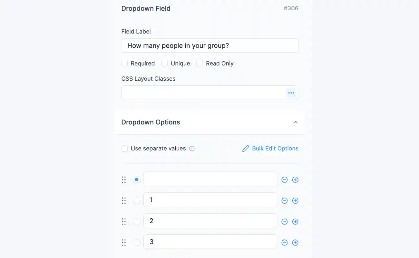Click the info icon next to Use separate values

pos(192,148)
